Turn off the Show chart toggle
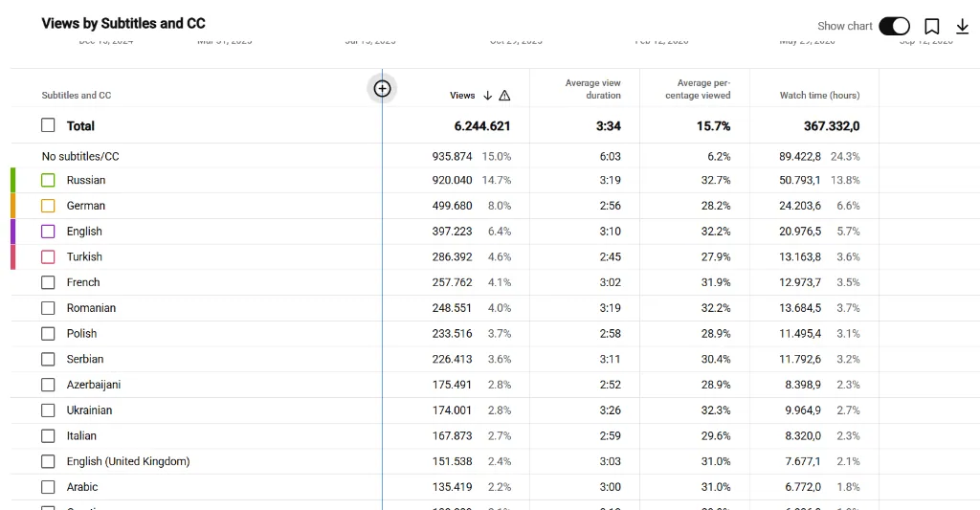The width and height of the screenshot is (980, 510). coord(895,26)
